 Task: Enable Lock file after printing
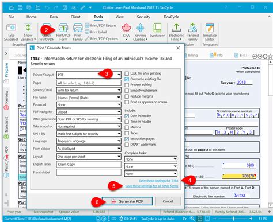click(x=127, y=73)
